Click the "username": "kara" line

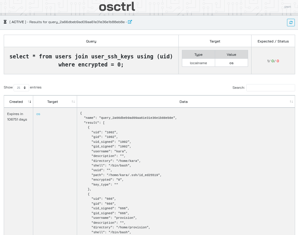click(x=109, y=151)
